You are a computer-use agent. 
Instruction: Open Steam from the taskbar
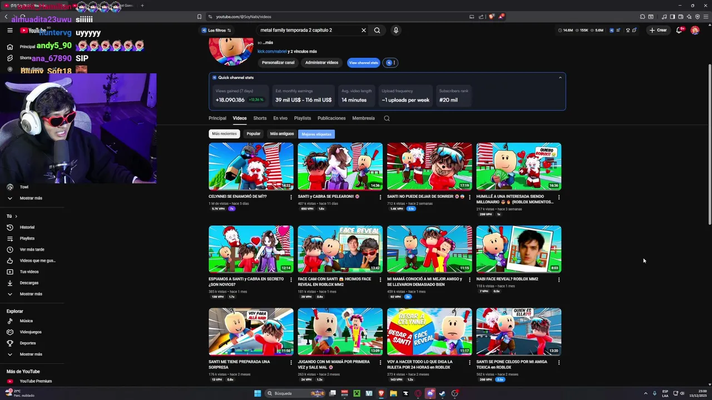442,393
